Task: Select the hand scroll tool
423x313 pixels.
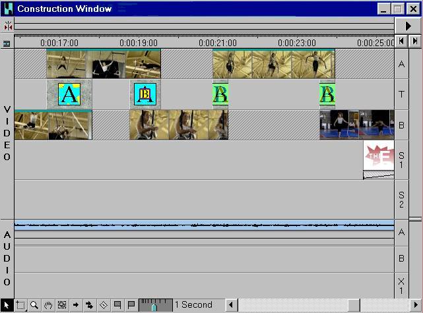Action: coord(48,305)
